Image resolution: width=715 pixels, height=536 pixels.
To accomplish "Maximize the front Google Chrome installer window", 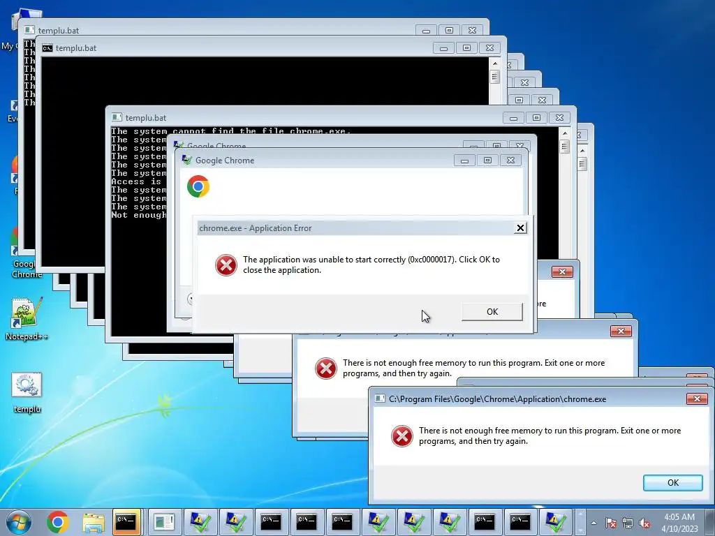I will pos(487,161).
